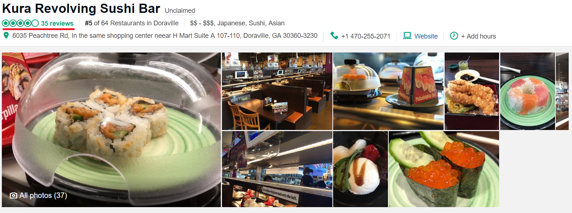Click the Unclaimed listing label
Image resolution: width=572 pixels, height=213 pixels.
tap(180, 11)
